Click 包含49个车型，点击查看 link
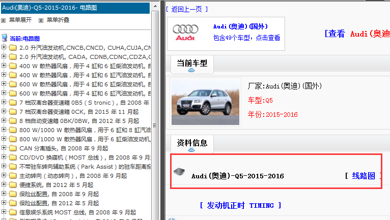The image size is (390, 220). [x=246, y=38]
